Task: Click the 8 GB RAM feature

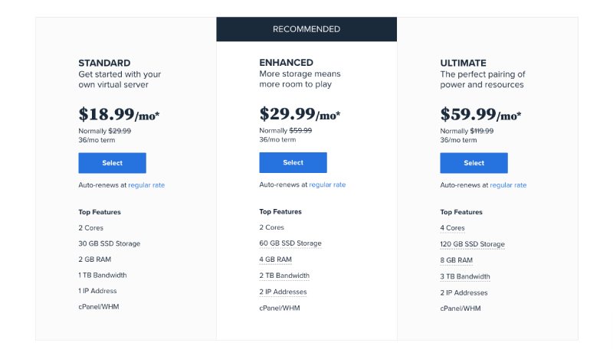Action: (x=456, y=260)
